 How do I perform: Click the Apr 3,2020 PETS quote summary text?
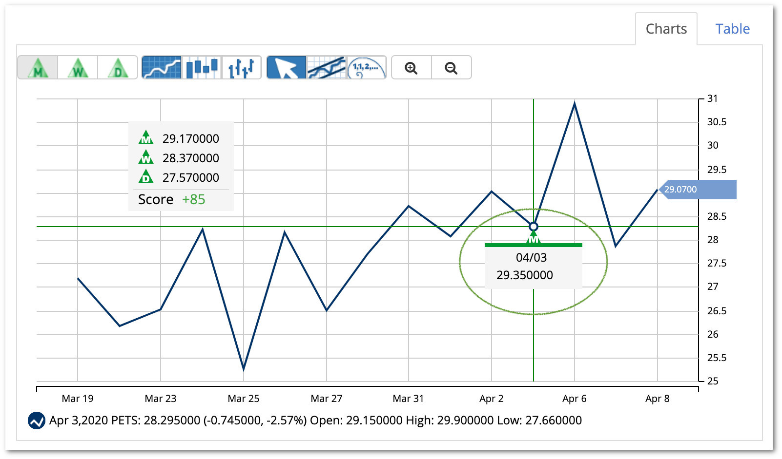pyautogui.click(x=315, y=421)
